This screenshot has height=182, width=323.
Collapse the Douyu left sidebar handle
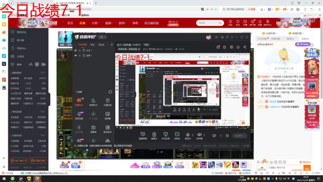click(x=49, y=99)
